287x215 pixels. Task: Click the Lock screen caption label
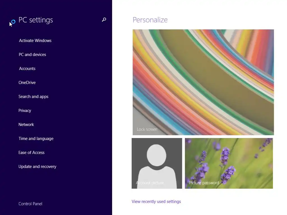[x=147, y=129]
